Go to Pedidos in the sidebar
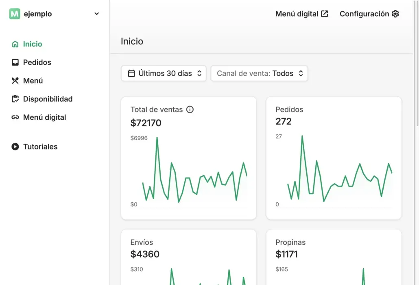The image size is (419, 285). [37, 62]
